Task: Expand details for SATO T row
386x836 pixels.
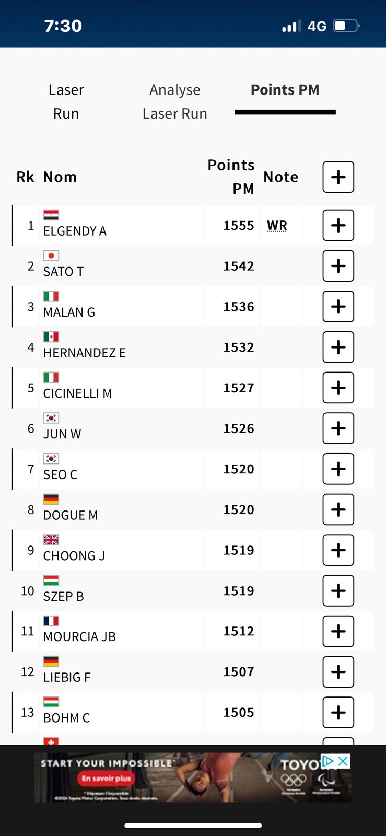Action: pos(338,266)
